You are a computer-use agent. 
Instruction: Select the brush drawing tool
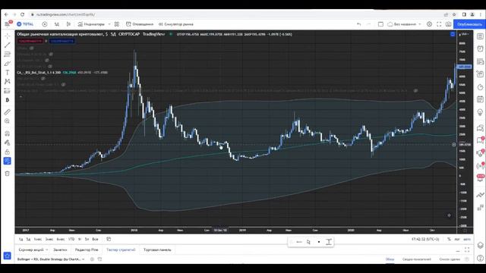click(x=7, y=64)
